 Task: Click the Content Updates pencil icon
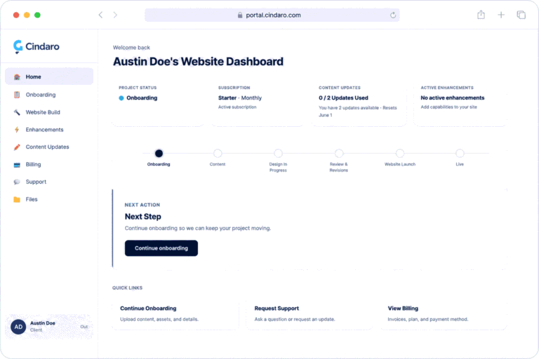(17, 147)
